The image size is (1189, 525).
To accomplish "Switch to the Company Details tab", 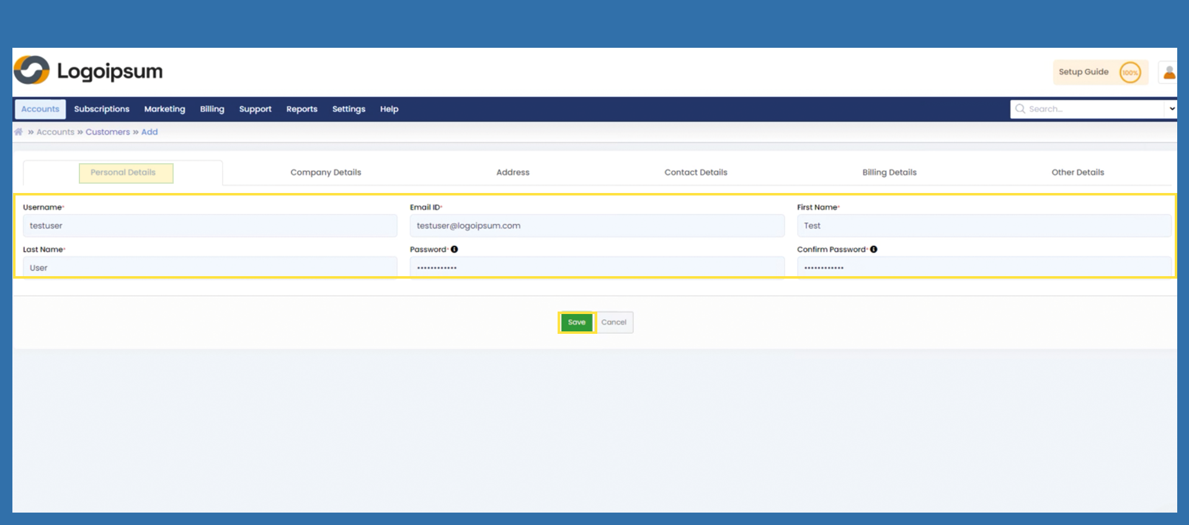I will coord(326,173).
